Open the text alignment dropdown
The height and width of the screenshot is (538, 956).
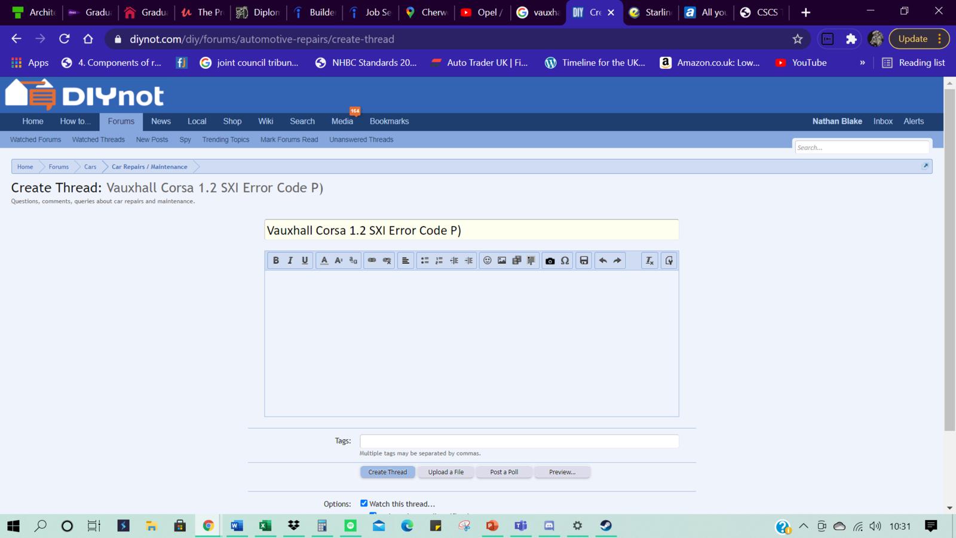[x=406, y=261]
